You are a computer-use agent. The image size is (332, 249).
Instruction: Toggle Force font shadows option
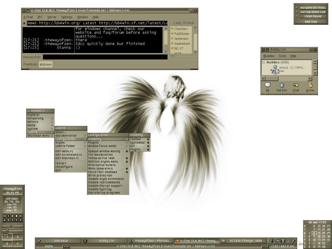108,172
